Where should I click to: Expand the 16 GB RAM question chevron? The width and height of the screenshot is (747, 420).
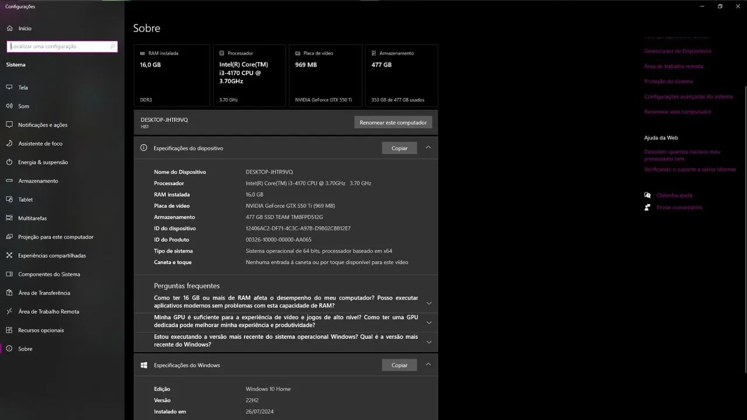click(429, 303)
